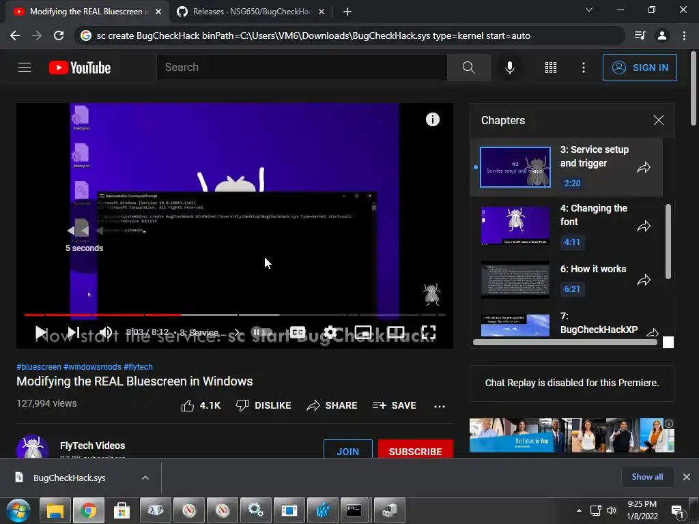The height and width of the screenshot is (524, 699).
Task: Seek on the video progress bar
Action: pyautogui.click(x=235, y=315)
